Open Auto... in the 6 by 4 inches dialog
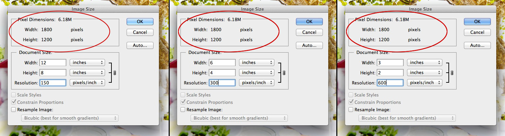This screenshot has height=136, width=505. [309, 45]
